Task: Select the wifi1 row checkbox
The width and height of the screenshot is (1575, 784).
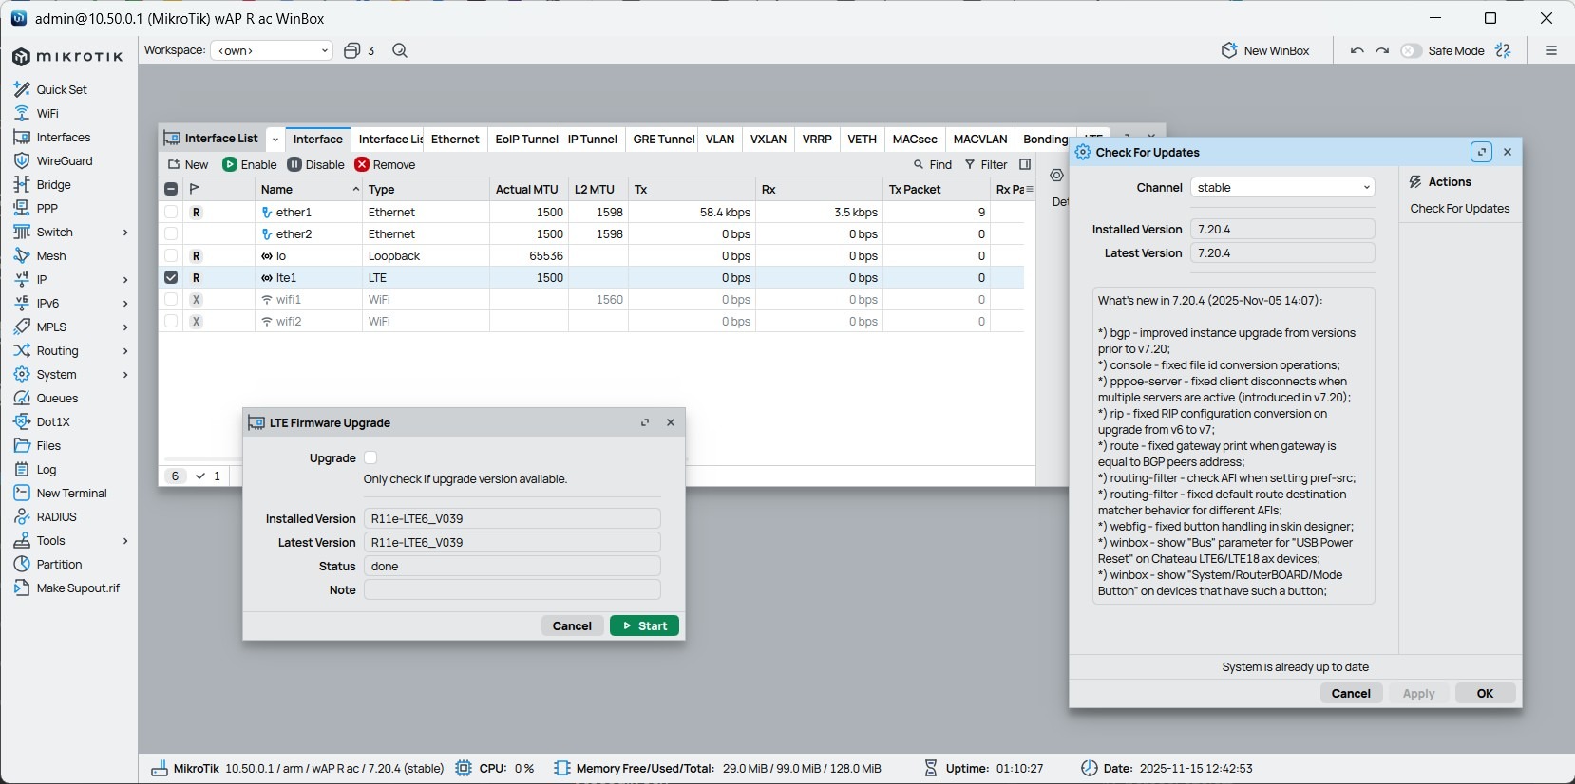Action: [x=171, y=299]
